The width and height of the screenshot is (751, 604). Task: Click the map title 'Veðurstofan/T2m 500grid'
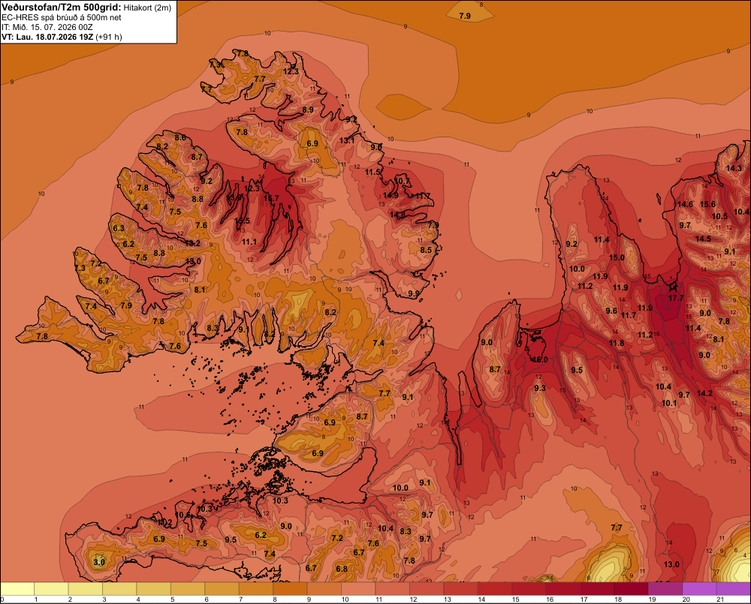(60, 8)
